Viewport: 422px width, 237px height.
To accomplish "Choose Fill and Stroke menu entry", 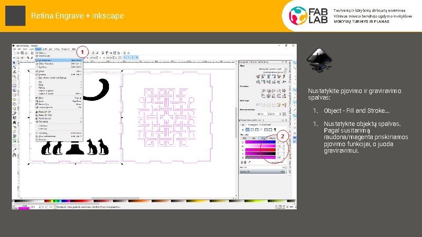I will pos(58,60).
